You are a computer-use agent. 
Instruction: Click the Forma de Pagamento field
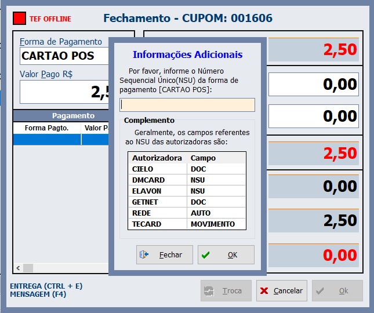point(64,56)
